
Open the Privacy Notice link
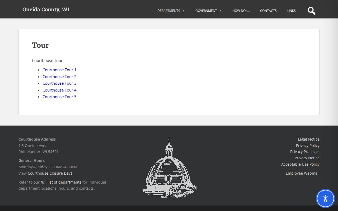tap(307, 158)
